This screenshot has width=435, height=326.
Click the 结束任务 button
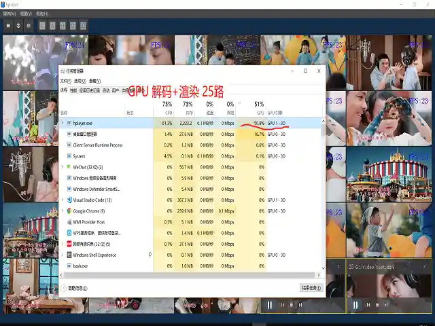click(x=309, y=287)
